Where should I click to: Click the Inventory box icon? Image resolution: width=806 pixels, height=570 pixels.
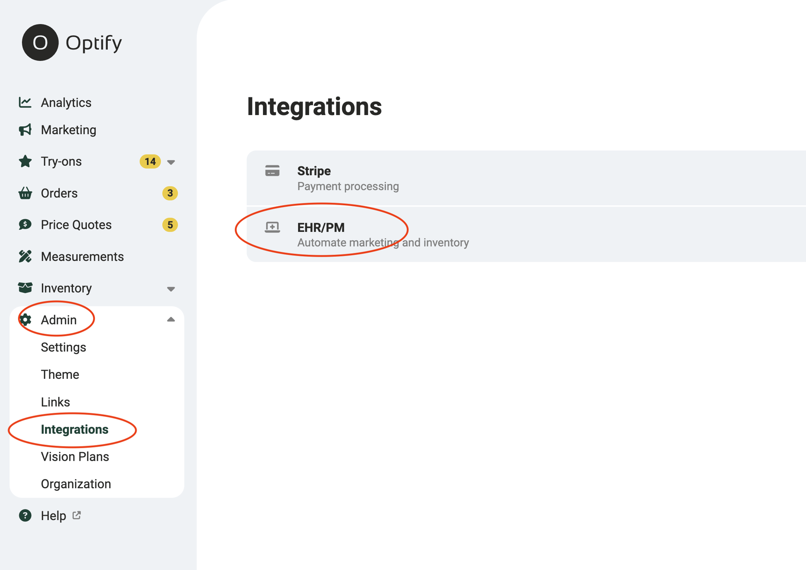click(x=25, y=288)
